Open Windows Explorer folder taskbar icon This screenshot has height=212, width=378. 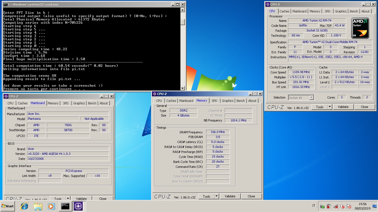(x=38, y=206)
